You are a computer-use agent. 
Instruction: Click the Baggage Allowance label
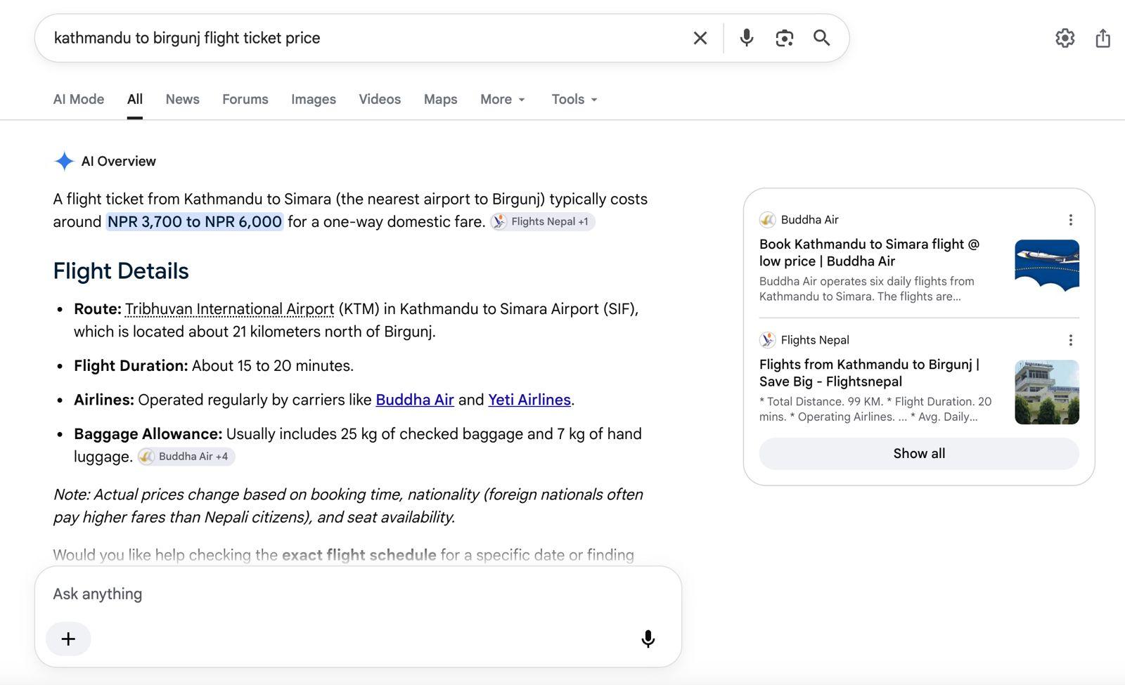coord(148,434)
